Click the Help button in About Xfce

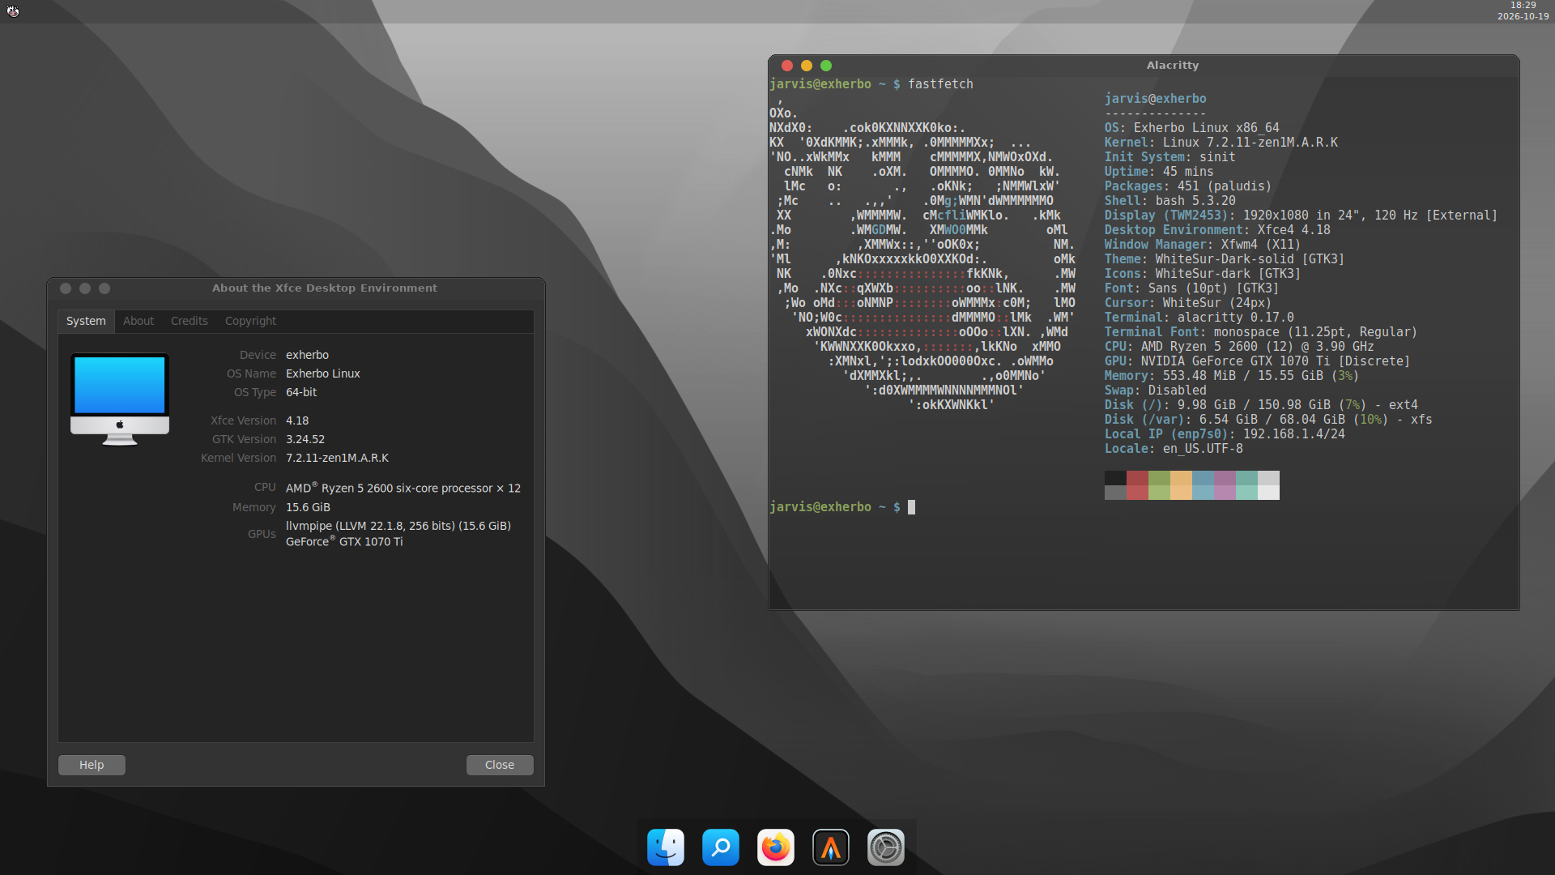pos(92,765)
